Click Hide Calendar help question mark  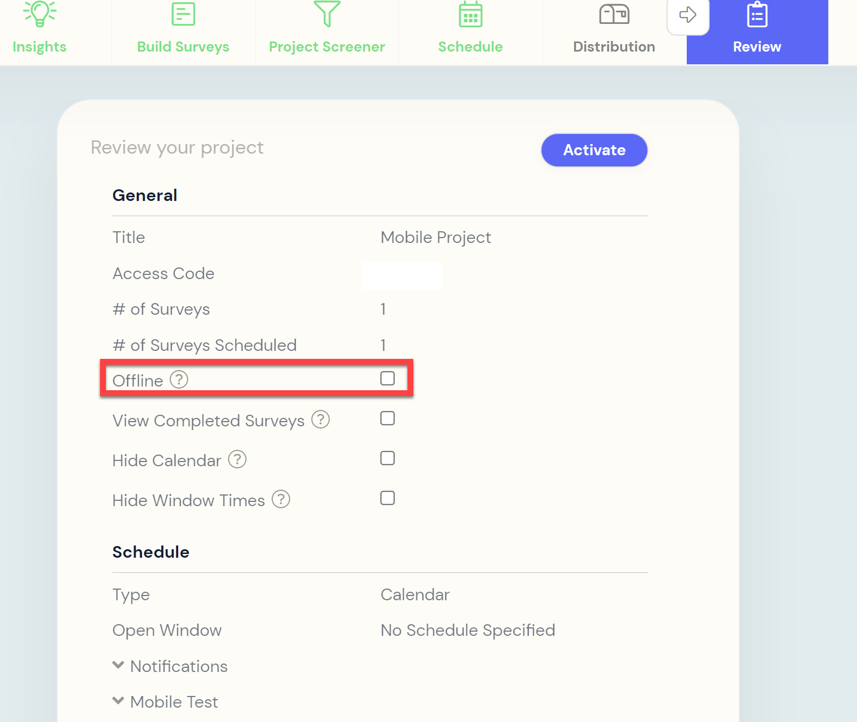click(237, 459)
